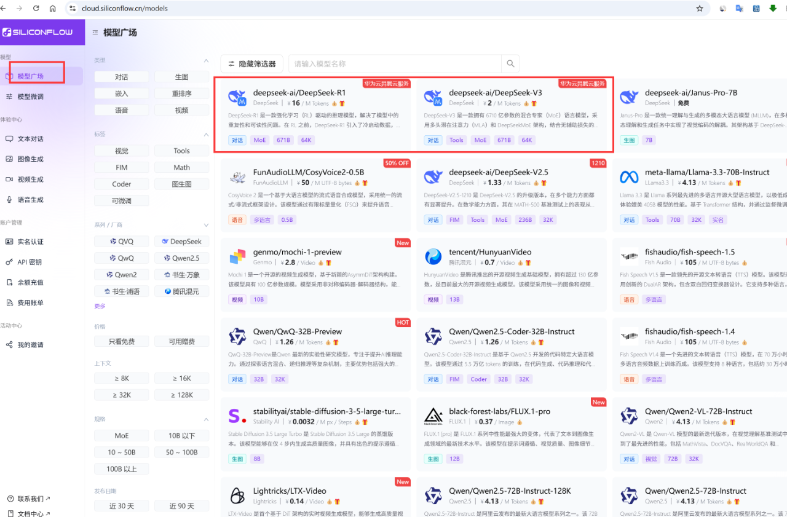Click the green download arrow extension icon
This screenshot has height=517, width=787.
[773, 9]
